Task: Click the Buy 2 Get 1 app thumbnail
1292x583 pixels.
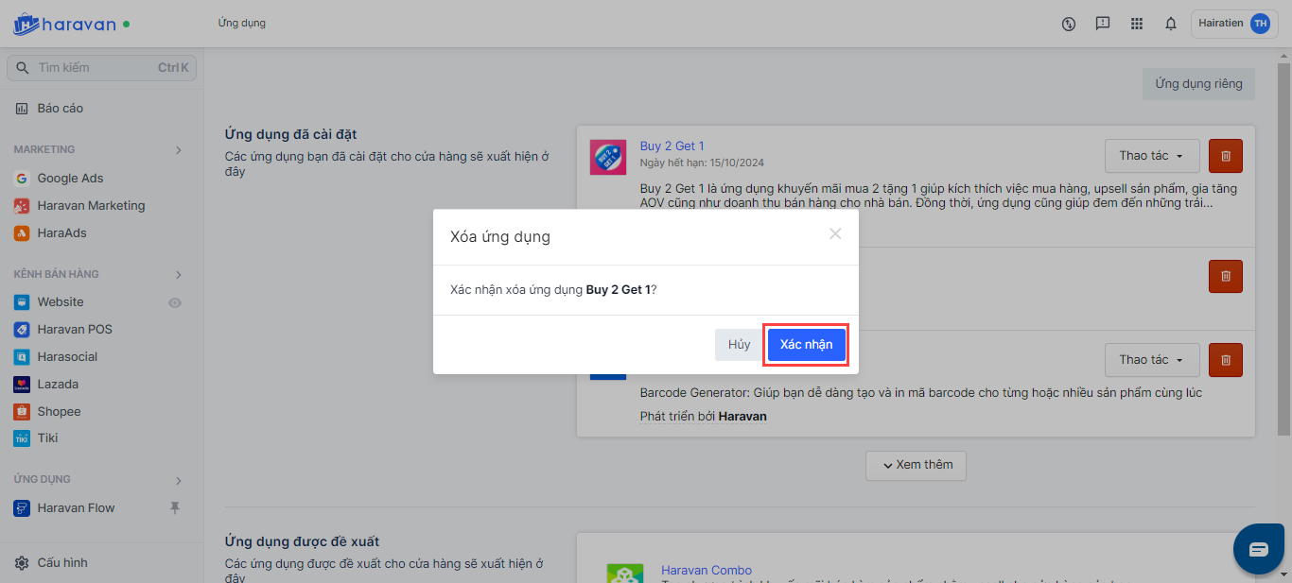Action: point(607,157)
